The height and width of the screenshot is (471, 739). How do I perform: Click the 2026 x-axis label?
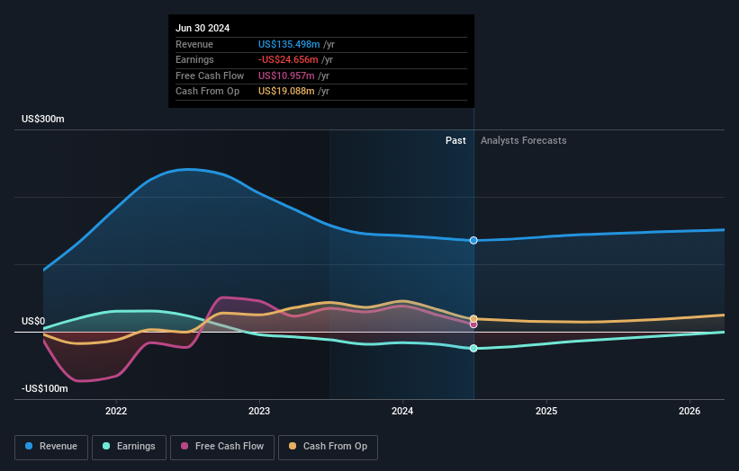(x=689, y=411)
